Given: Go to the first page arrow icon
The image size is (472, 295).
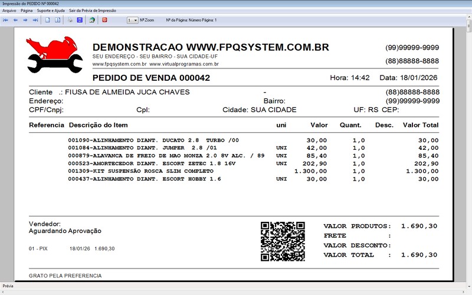Looking at the screenshot, I should click(x=5, y=20).
